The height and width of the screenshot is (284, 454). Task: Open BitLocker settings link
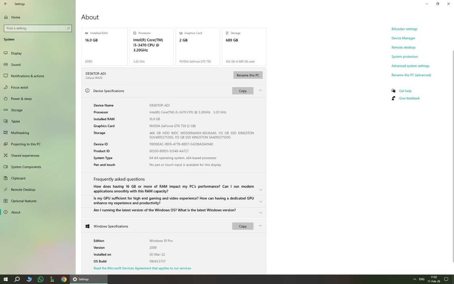pyautogui.click(x=404, y=29)
